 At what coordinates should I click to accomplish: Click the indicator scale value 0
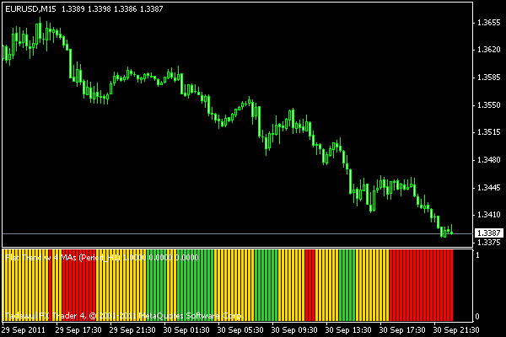tap(478, 318)
